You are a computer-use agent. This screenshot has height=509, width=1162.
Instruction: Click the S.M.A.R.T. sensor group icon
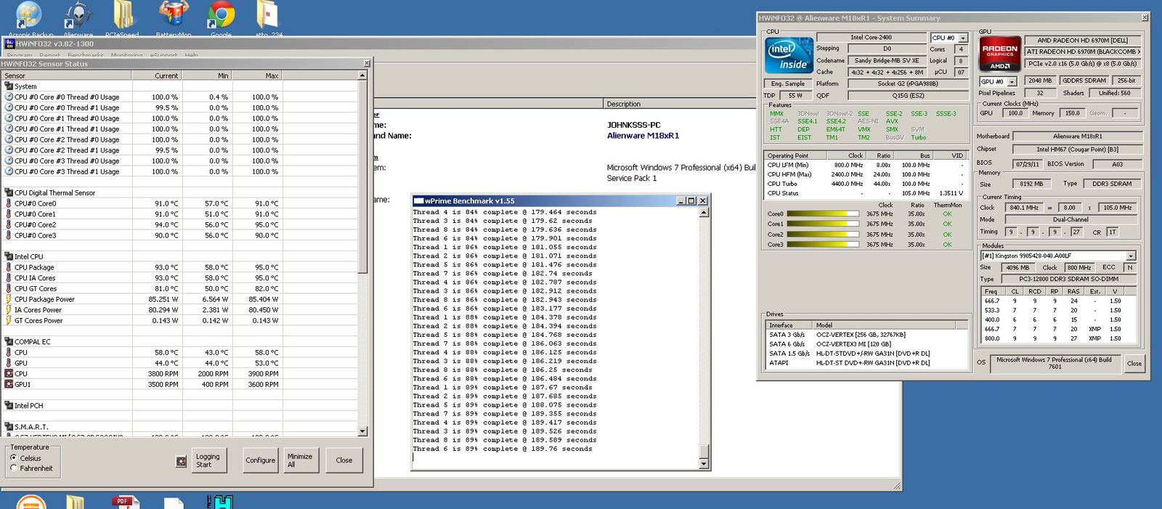pos(9,427)
